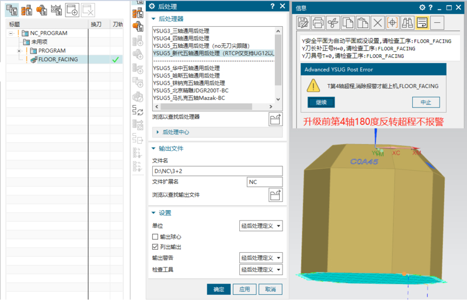This screenshot has width=467, height=300.
Task: Click the minus icon in 信息 toolbar
Action: click(x=437, y=23)
